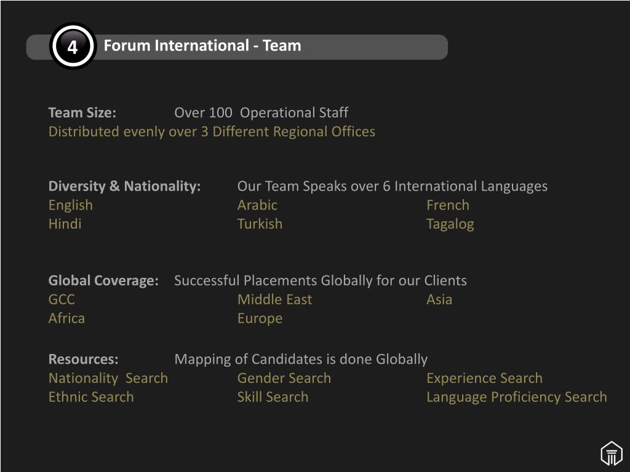Click the 'Turkish' language entry
The width and height of the screenshot is (630, 472).
coord(260,224)
